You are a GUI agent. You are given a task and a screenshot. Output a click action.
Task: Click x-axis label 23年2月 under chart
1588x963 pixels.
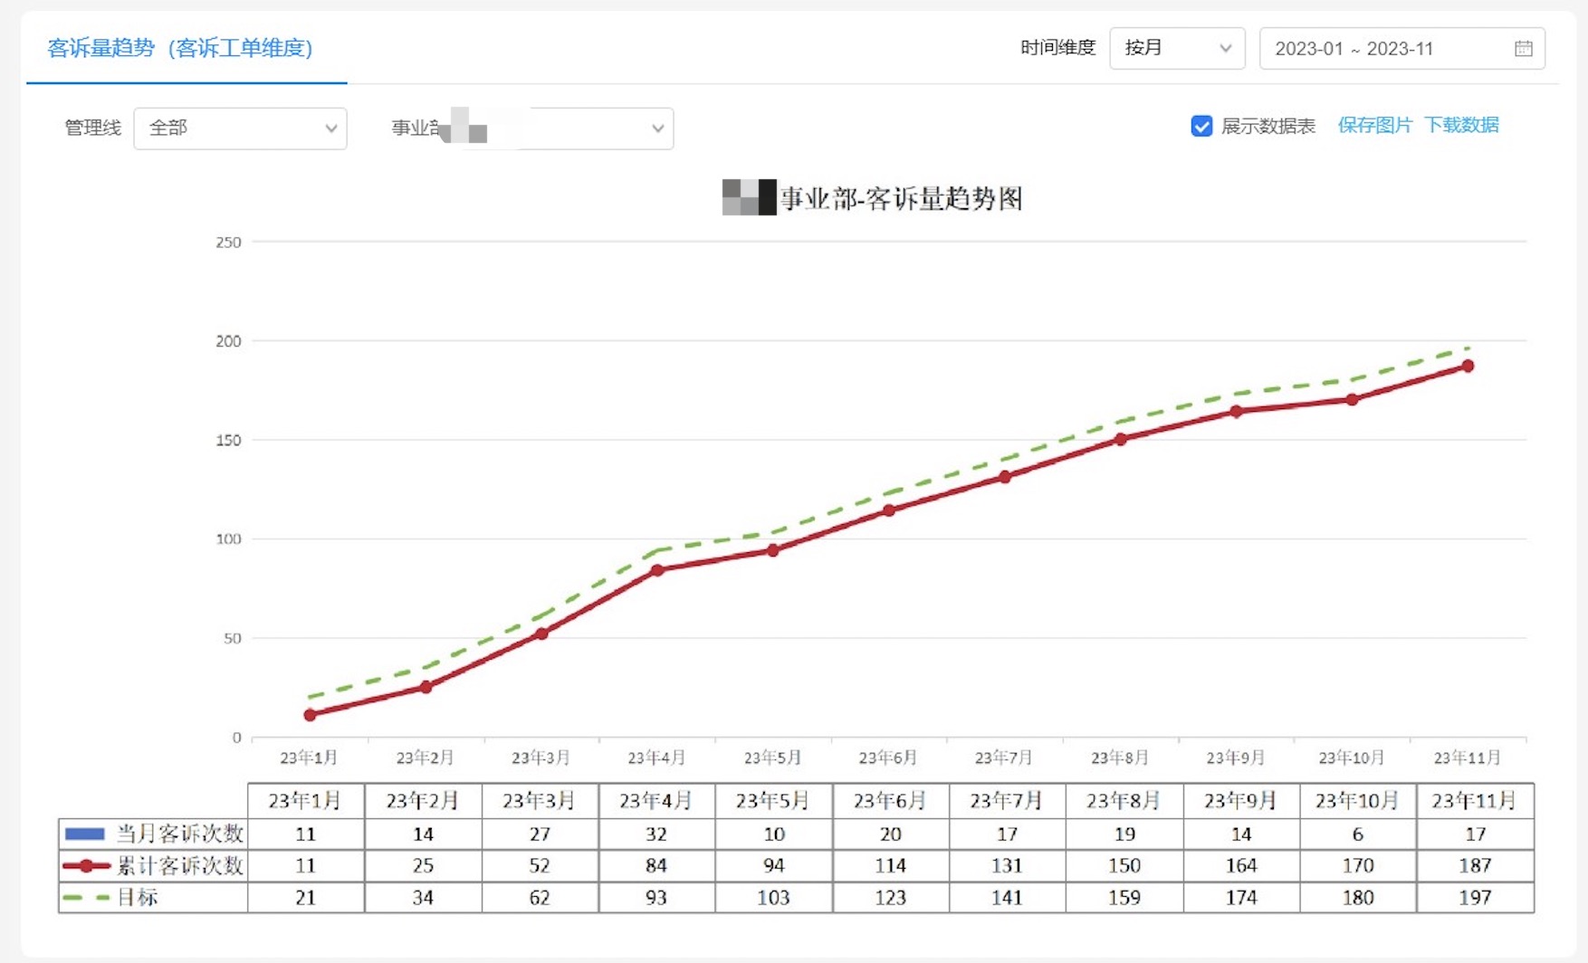[425, 758]
